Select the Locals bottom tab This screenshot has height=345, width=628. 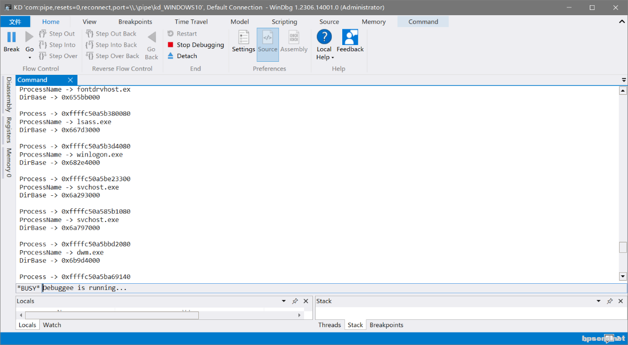(27, 325)
